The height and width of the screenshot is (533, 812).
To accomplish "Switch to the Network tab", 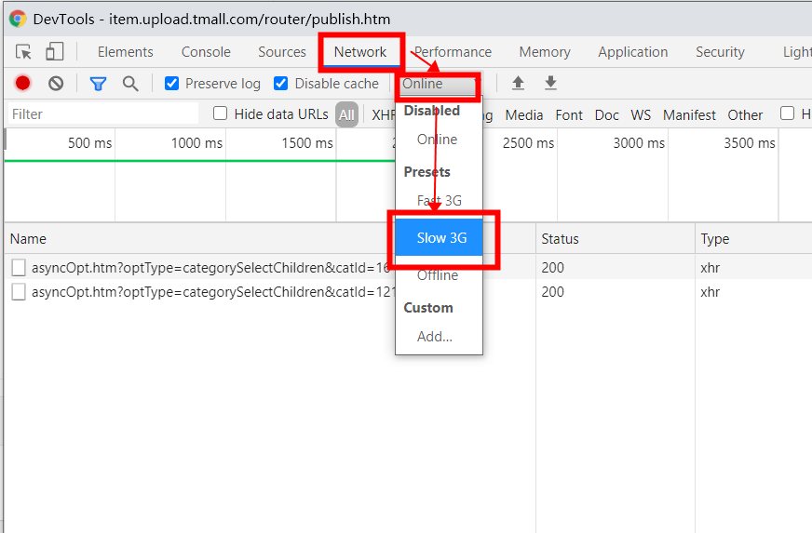I will pyautogui.click(x=360, y=52).
